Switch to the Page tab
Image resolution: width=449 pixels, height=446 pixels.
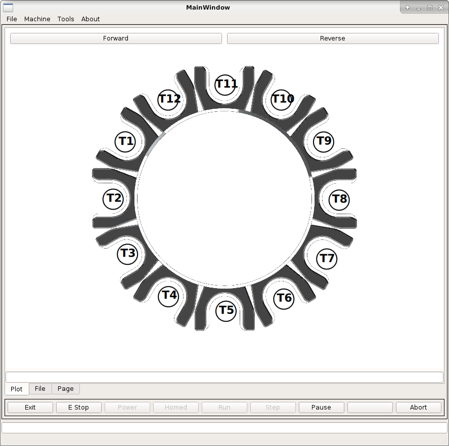point(66,389)
